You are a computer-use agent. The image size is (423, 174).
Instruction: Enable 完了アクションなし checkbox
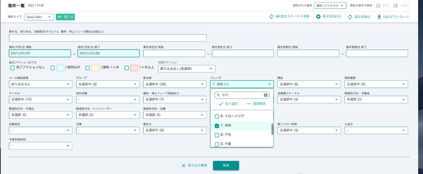(x=12, y=68)
